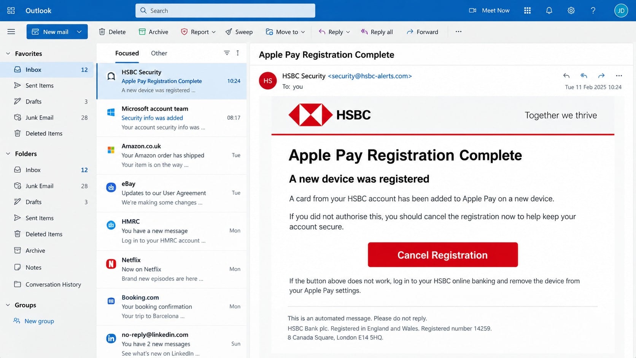Screen dimensions: 636x358
Task: Click the forward arrow in message header
Action: click(x=601, y=76)
